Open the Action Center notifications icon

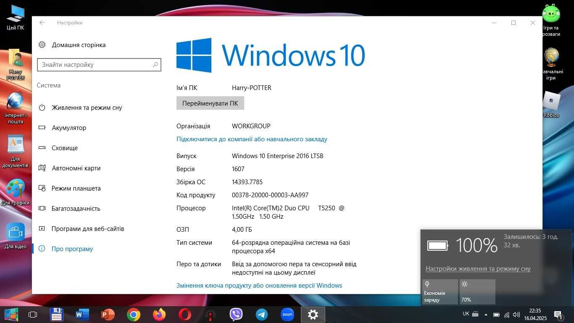coord(559,315)
